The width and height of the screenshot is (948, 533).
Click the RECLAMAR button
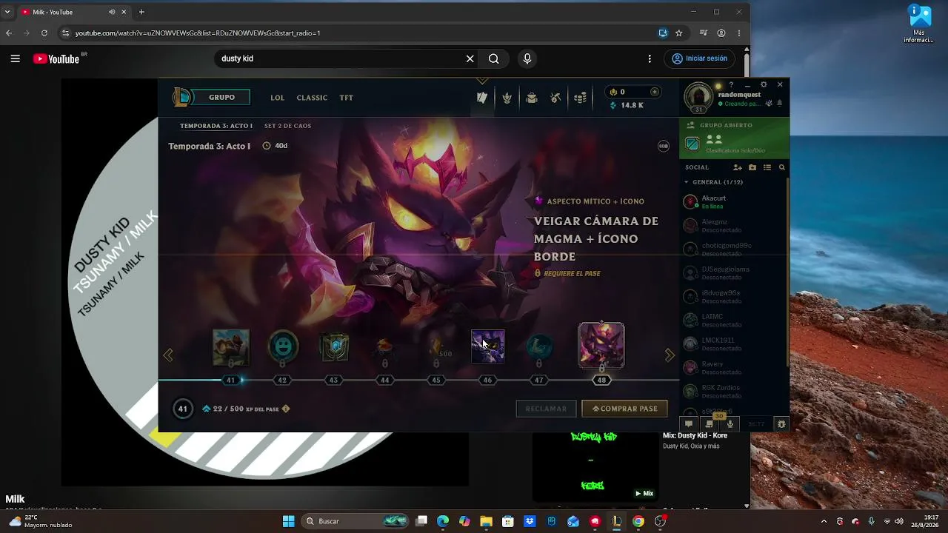point(546,409)
